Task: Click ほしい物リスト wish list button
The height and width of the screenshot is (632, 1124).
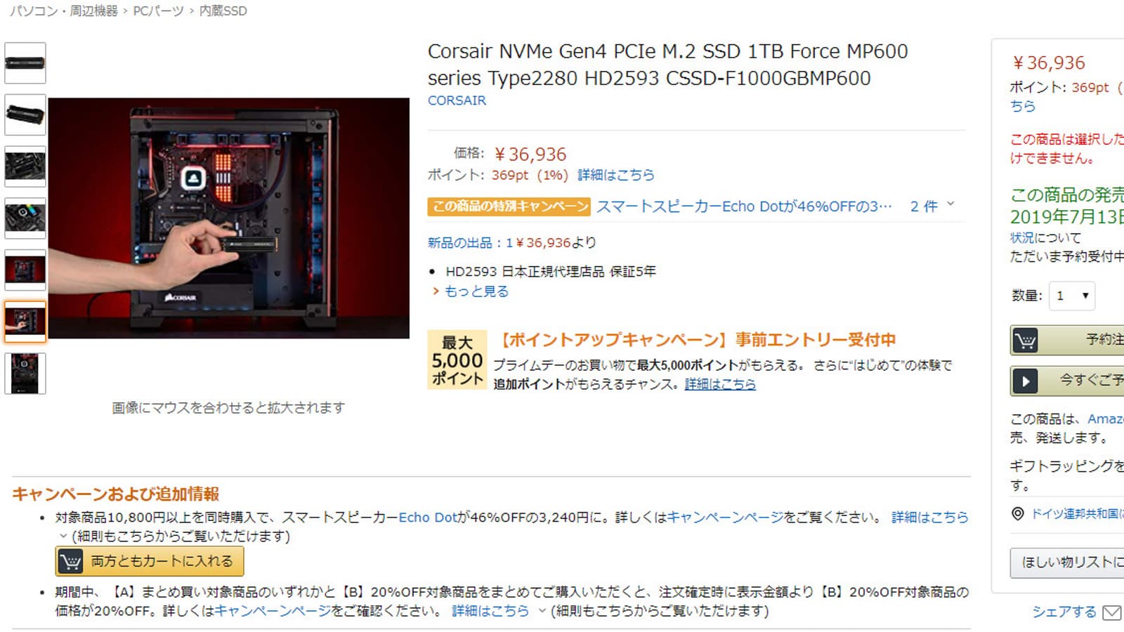Action: tap(1068, 562)
